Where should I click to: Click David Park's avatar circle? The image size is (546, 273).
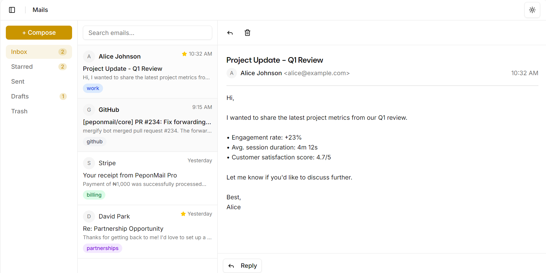pos(89,216)
